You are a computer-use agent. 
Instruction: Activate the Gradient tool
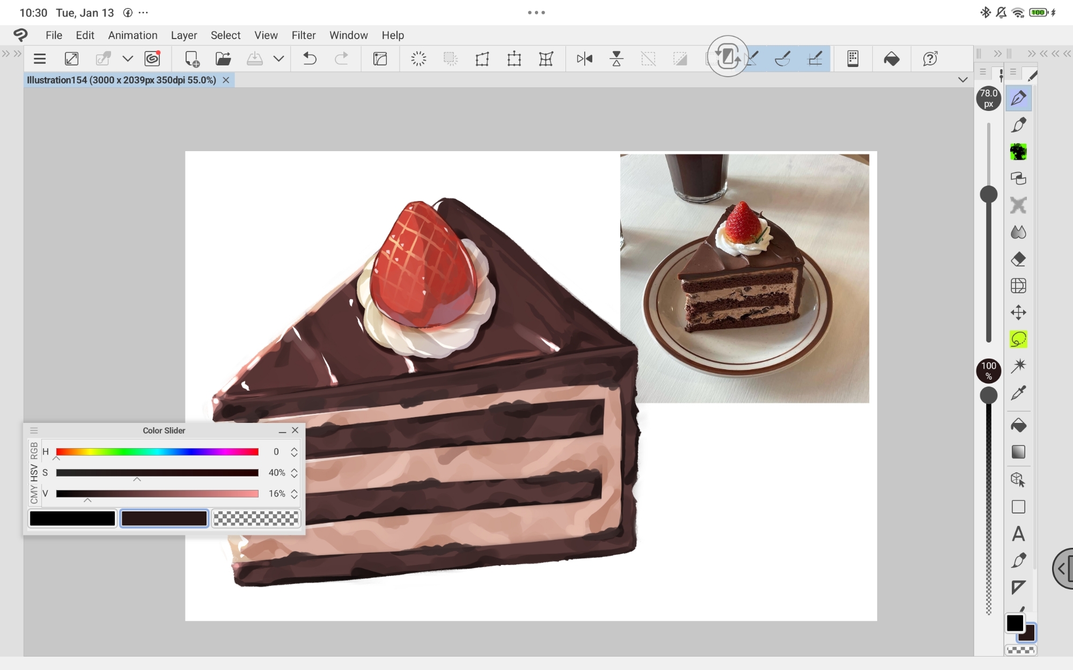pos(1018,452)
